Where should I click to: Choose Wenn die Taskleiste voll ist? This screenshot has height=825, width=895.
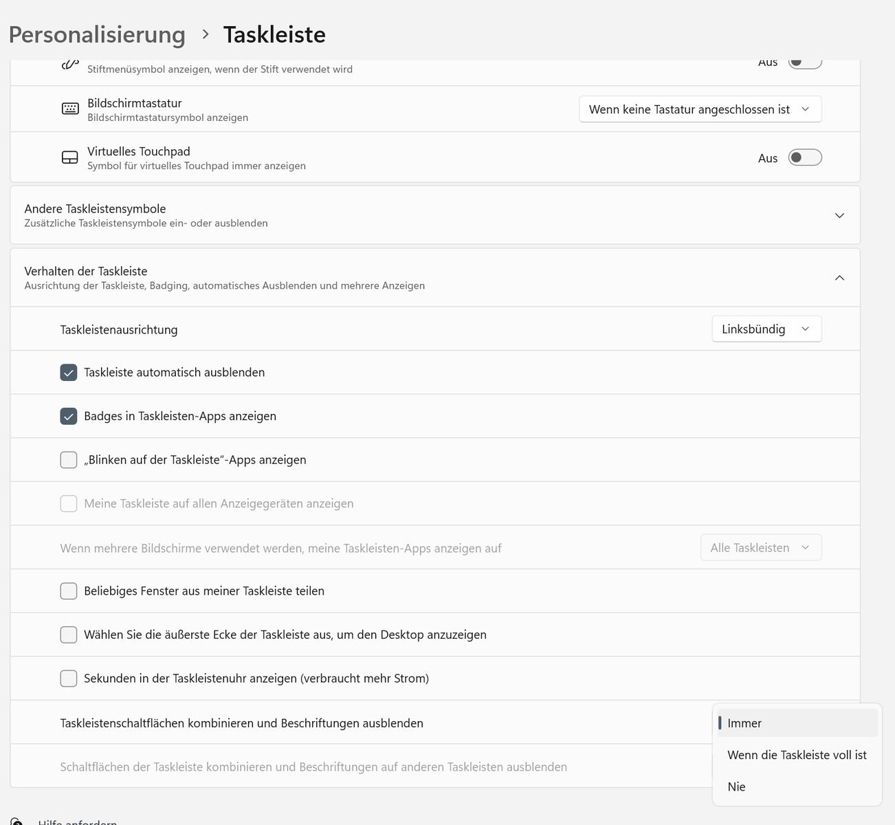coord(797,755)
